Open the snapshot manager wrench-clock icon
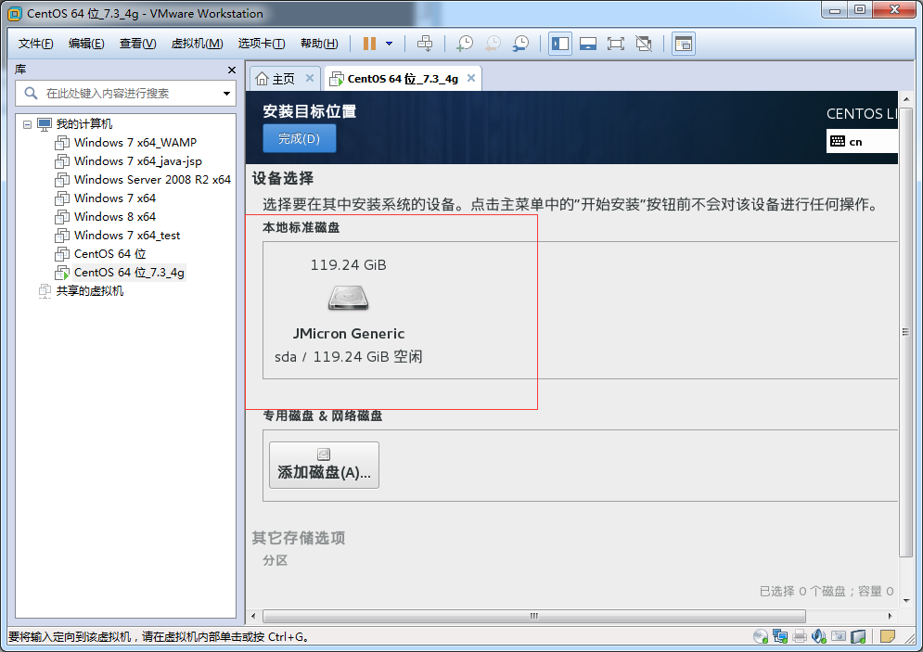Image resolution: width=923 pixels, height=652 pixels. [520, 44]
